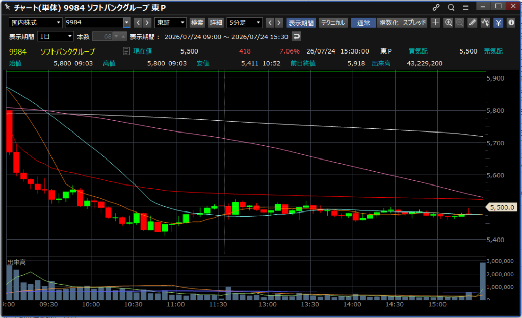522x318 pixels.
Task: Toggle the テクニカル button
Action: click(x=333, y=22)
